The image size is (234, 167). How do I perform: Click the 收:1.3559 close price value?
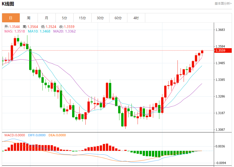pos(67,27)
